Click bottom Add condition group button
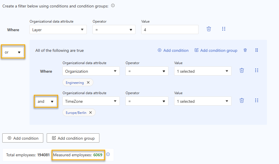 73,138
